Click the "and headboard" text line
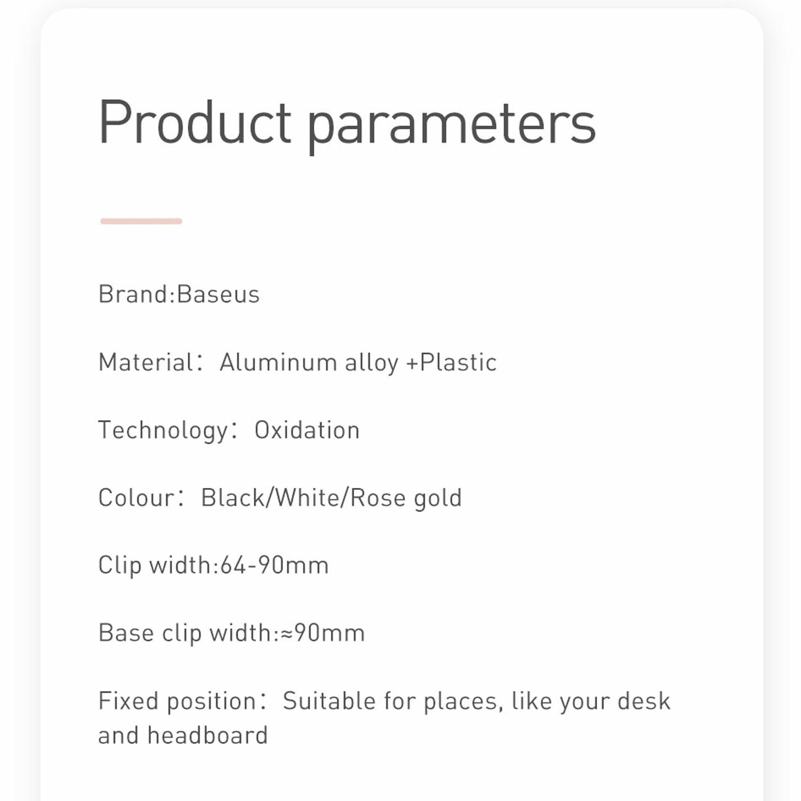This screenshot has height=801, width=801. (x=183, y=735)
